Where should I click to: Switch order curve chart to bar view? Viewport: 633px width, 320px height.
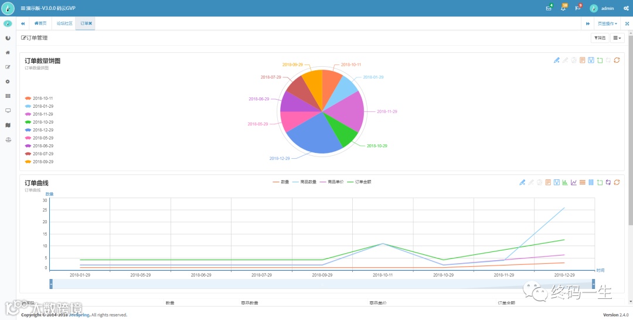pos(565,182)
